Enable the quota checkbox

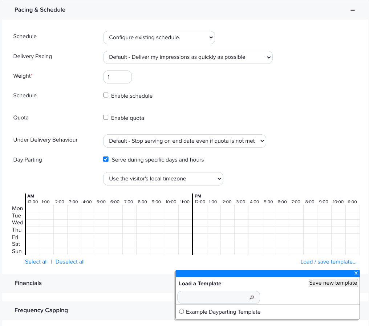click(x=106, y=117)
